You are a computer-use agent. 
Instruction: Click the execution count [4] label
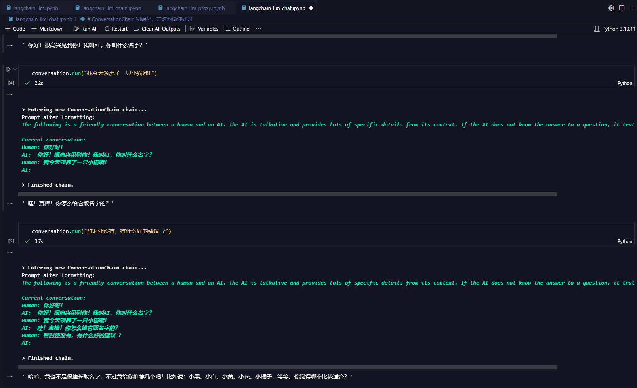[11, 83]
